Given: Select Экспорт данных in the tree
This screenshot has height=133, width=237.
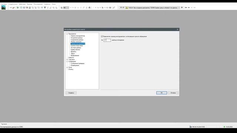Looking at the screenshot, I should click(76, 48).
